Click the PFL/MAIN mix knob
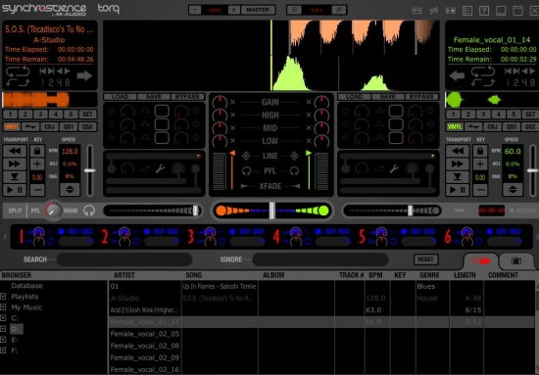 53,211
